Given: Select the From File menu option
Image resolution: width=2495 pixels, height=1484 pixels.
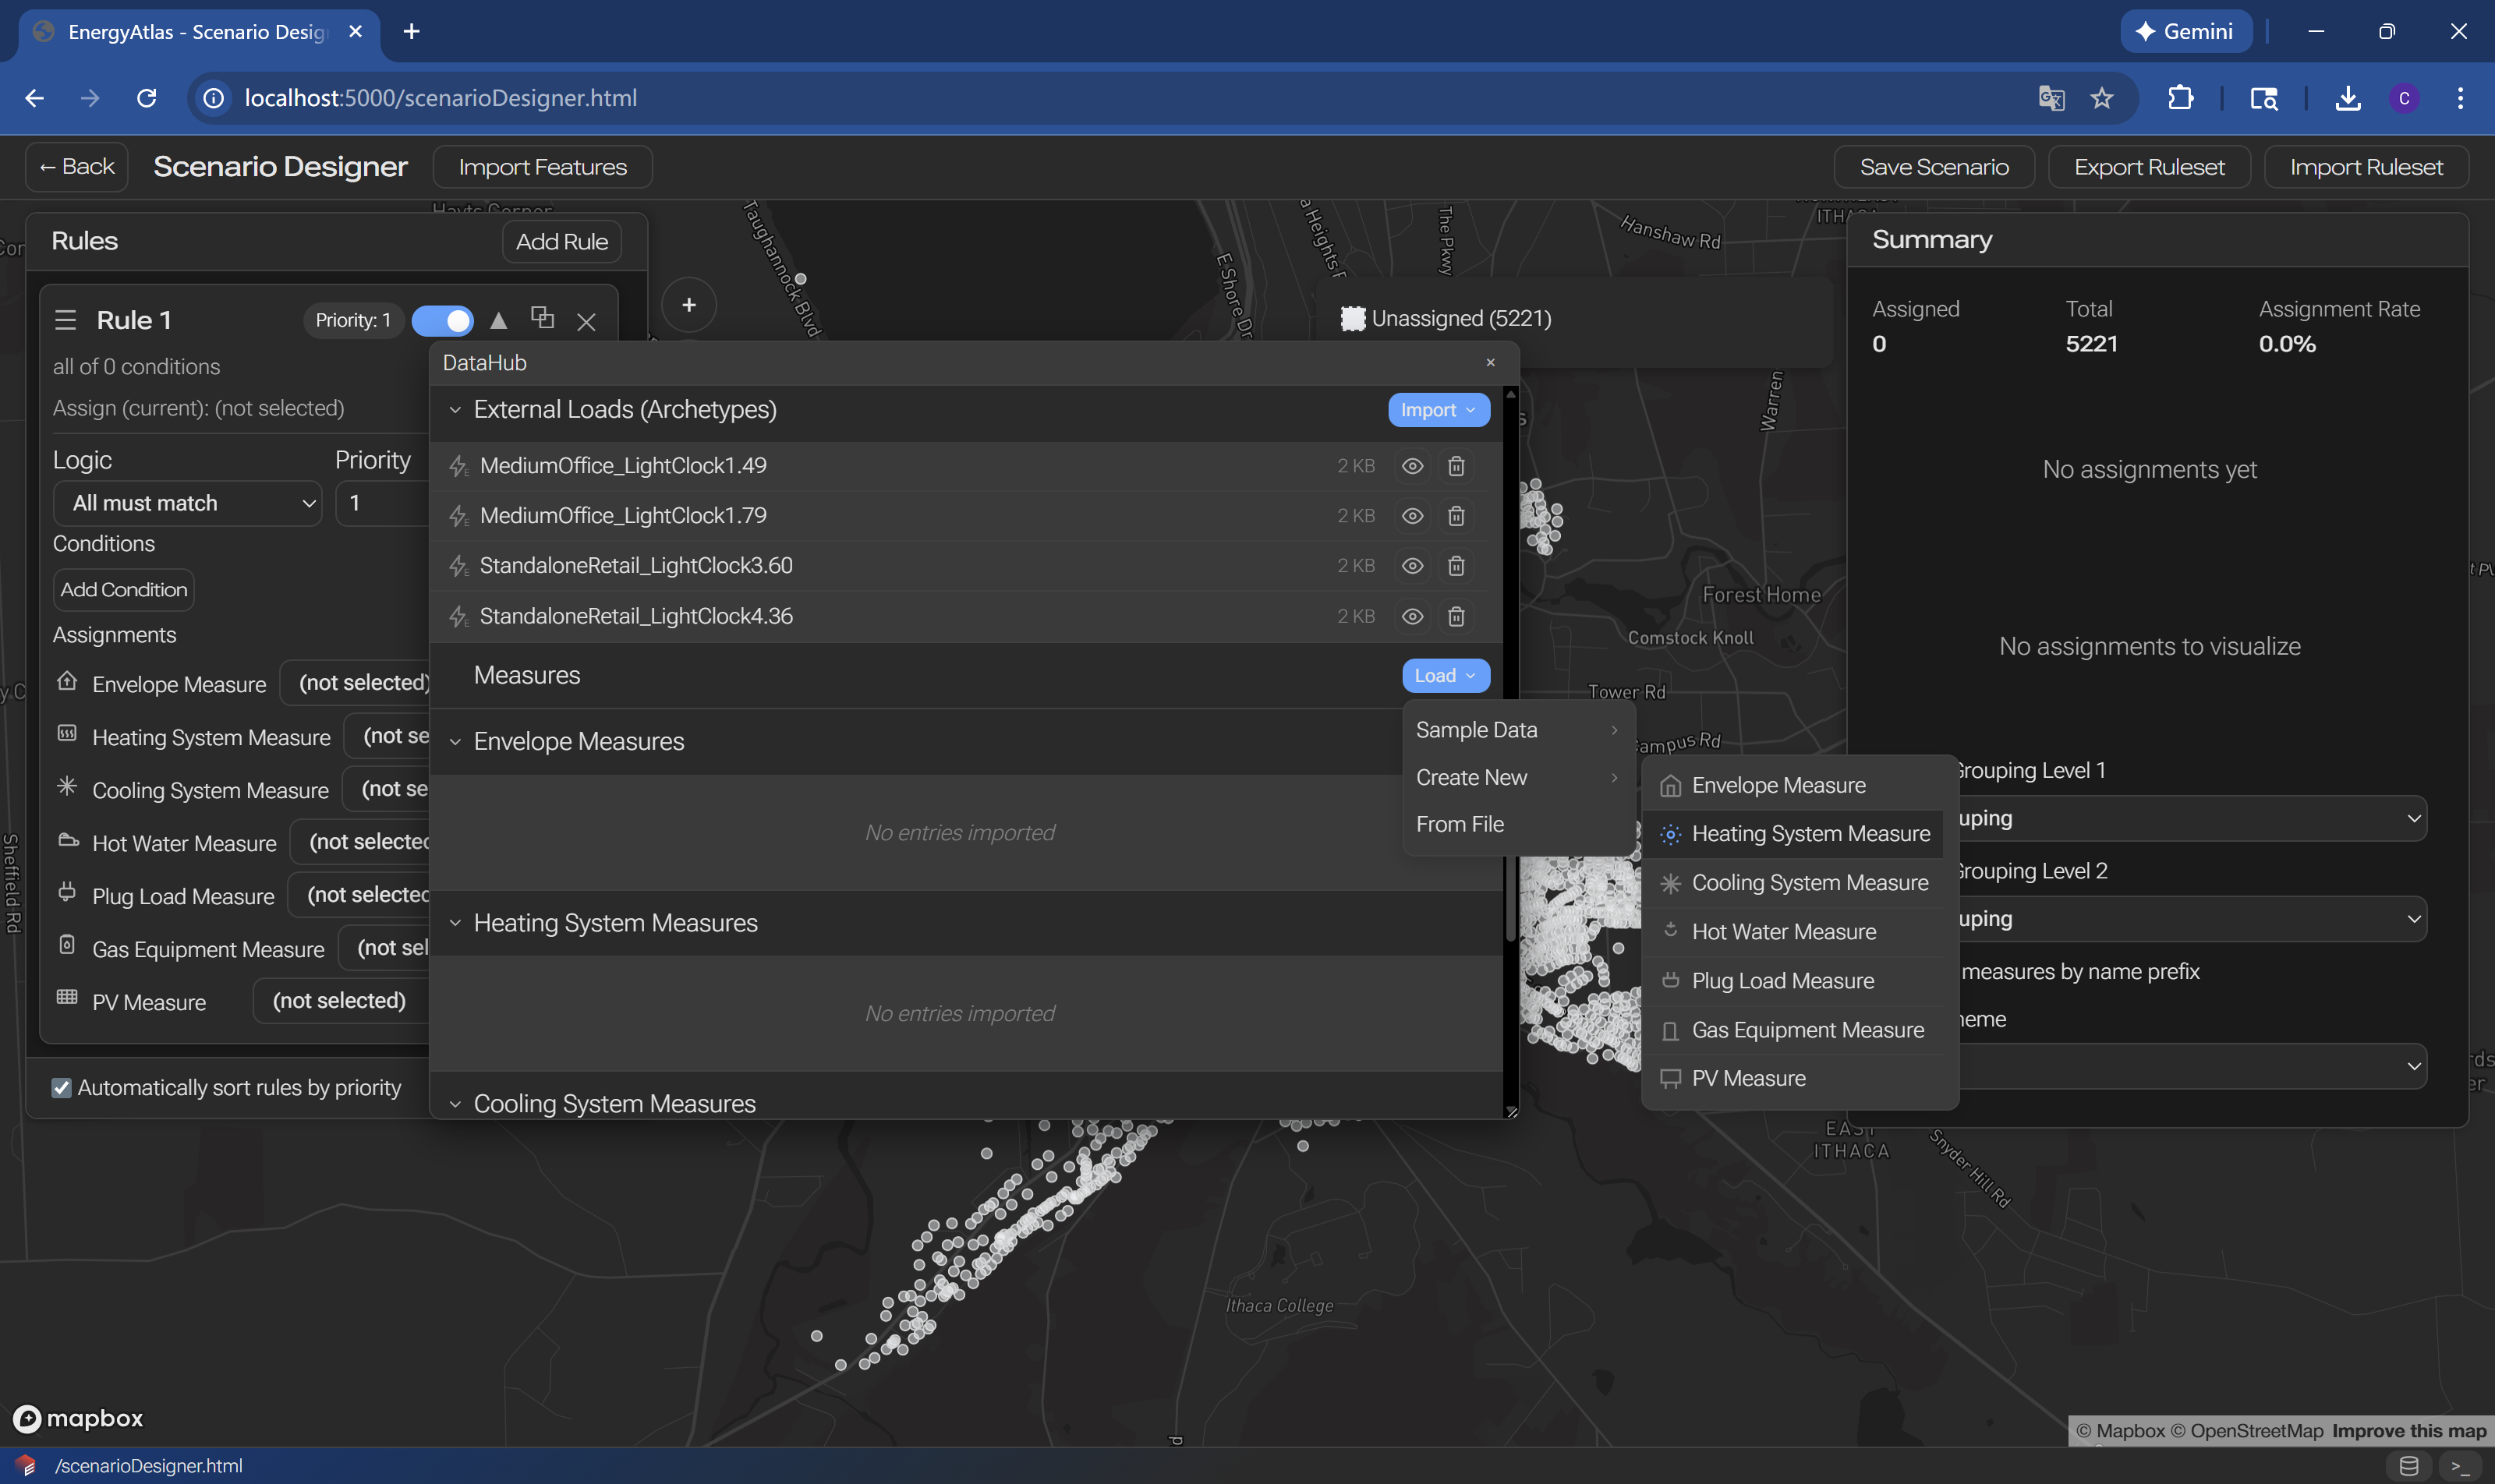Looking at the screenshot, I should click(x=1460, y=824).
